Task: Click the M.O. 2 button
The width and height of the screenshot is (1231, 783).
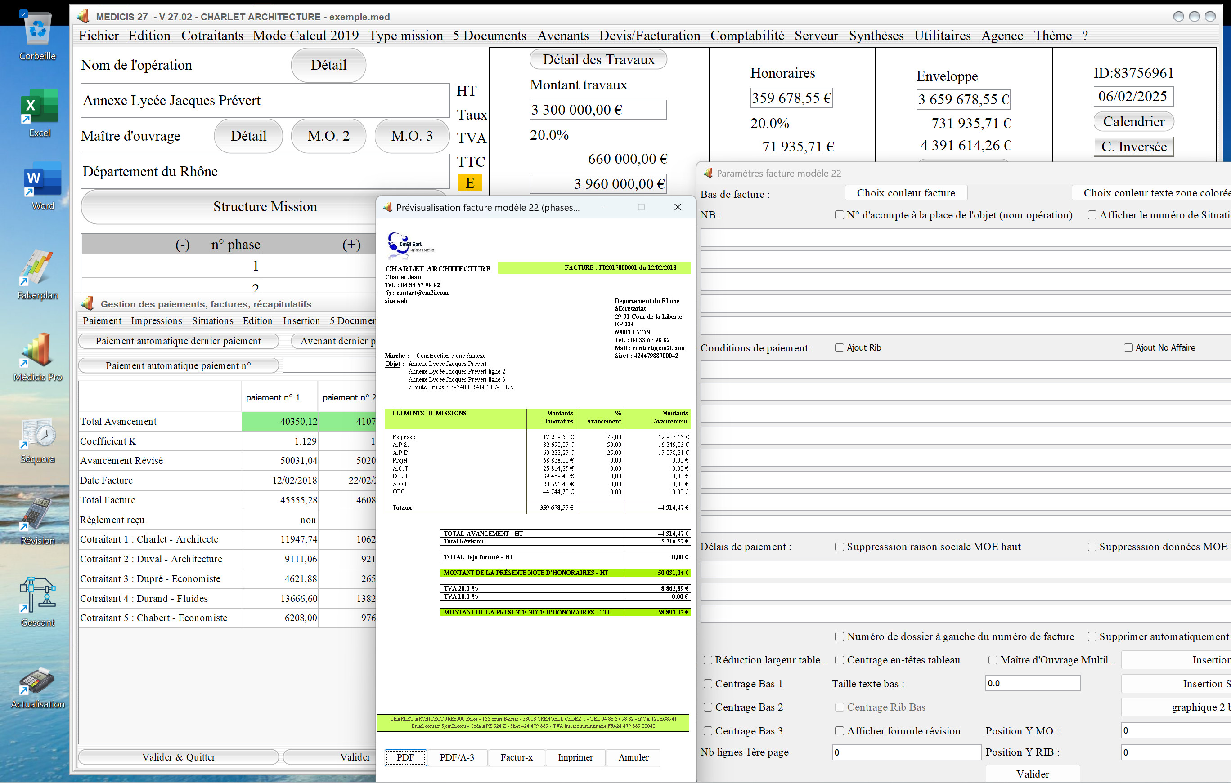Action: click(328, 136)
